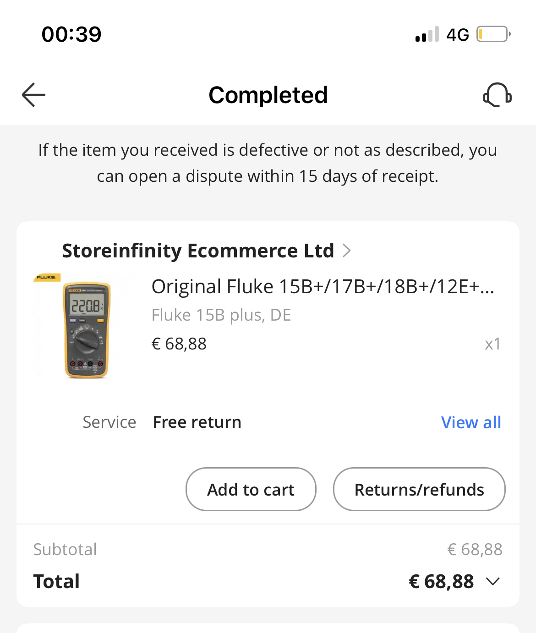Click the Add to cart button

coord(251,489)
